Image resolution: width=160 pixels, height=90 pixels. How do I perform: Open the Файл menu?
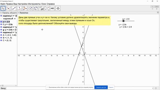[3, 4]
